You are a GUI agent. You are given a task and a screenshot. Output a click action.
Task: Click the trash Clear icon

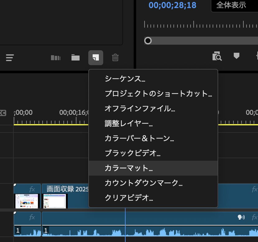(x=115, y=57)
